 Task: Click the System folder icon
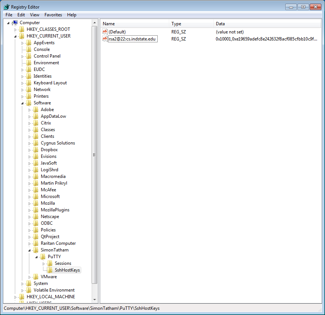tap(29, 283)
